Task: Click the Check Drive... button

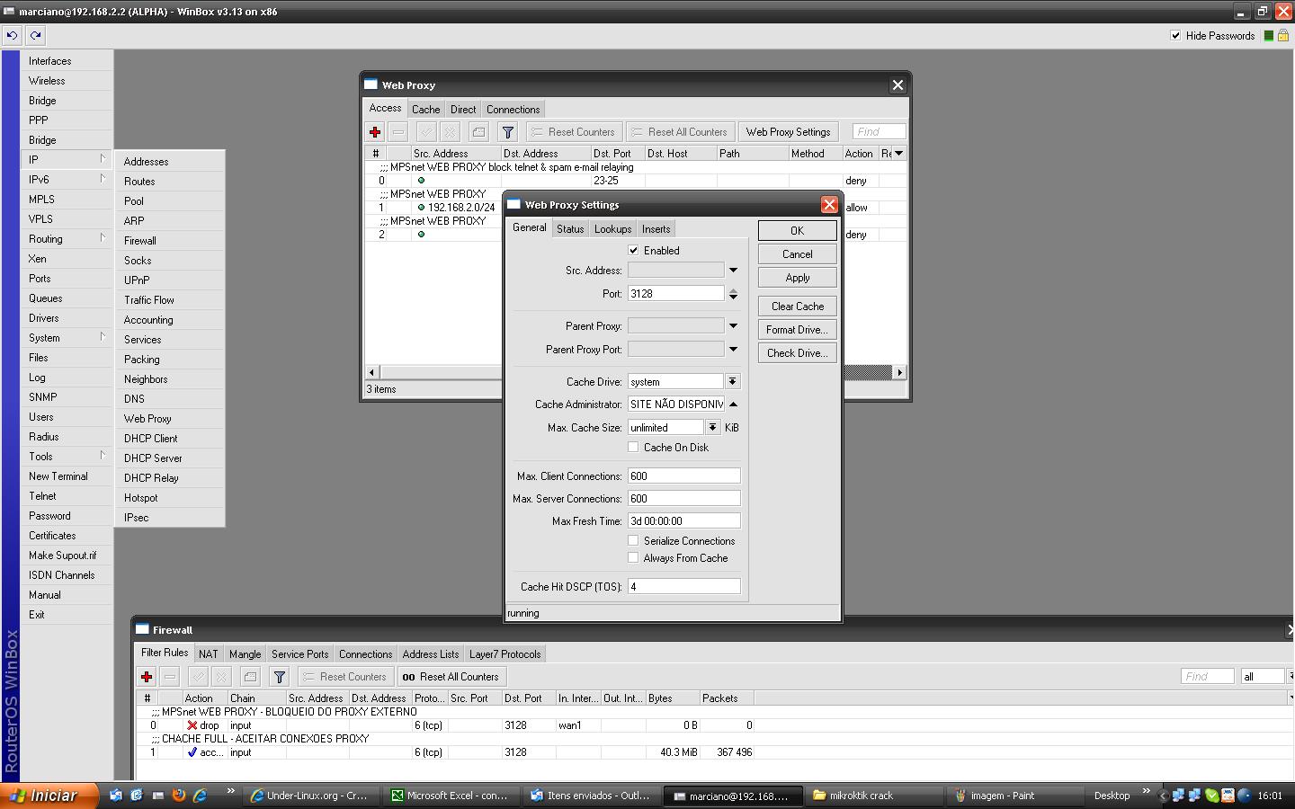Action: pyautogui.click(x=797, y=353)
